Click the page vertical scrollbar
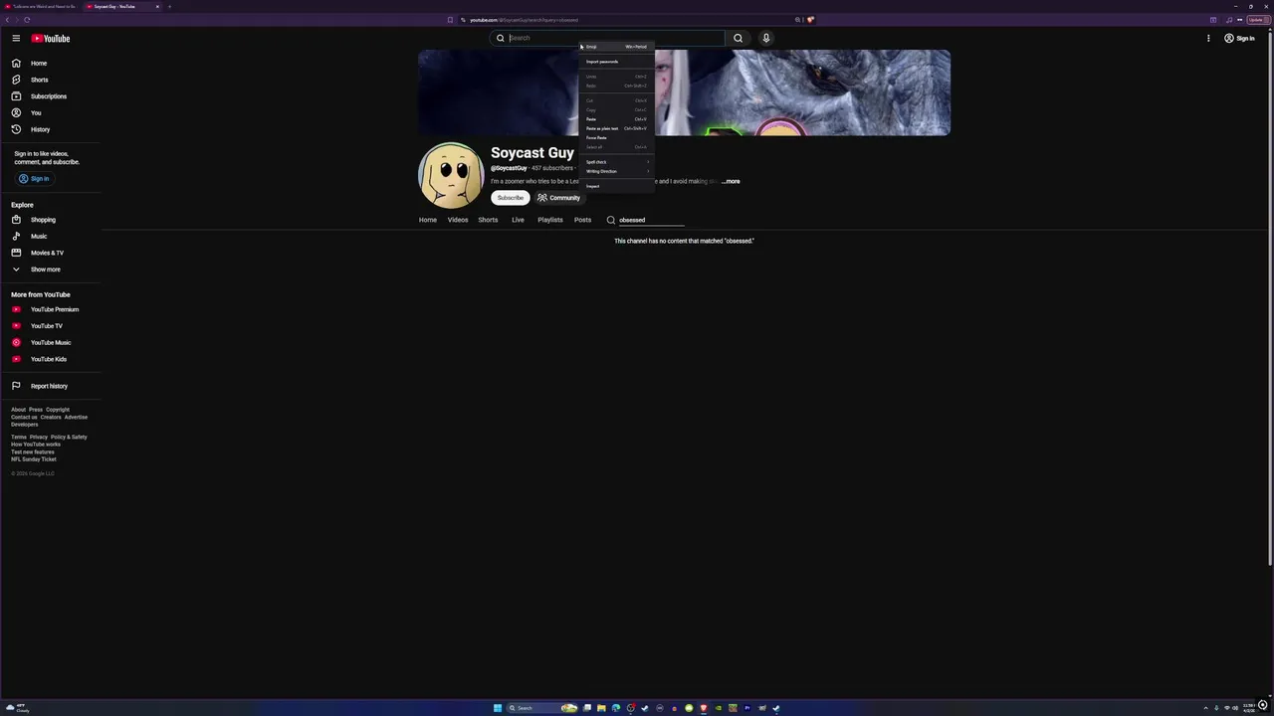Viewport: 1274px width, 716px height. coord(1270,298)
